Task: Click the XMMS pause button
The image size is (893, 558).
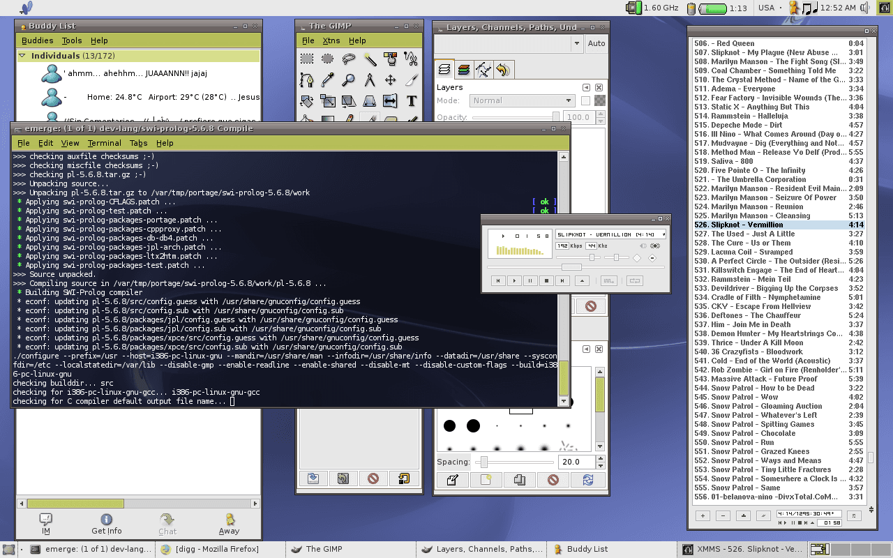Action: (530, 280)
